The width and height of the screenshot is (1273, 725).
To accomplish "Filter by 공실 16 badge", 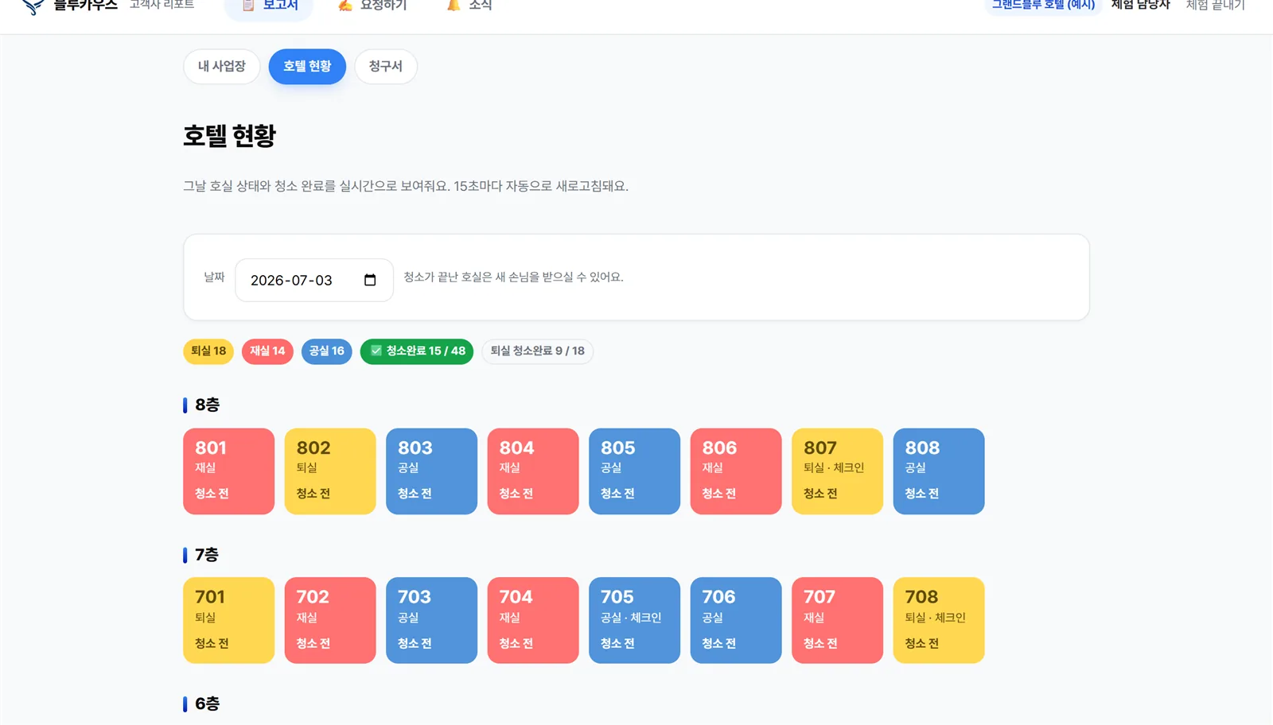I will coord(326,351).
